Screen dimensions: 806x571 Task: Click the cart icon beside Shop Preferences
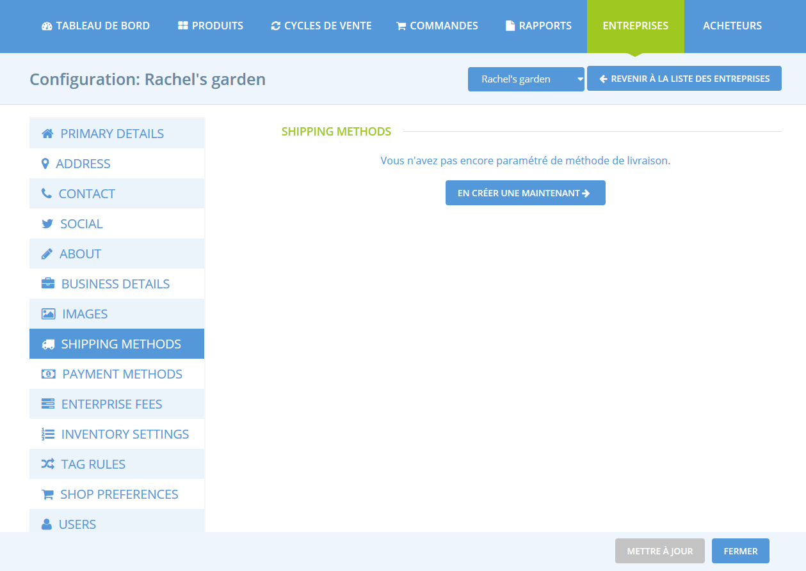click(47, 494)
